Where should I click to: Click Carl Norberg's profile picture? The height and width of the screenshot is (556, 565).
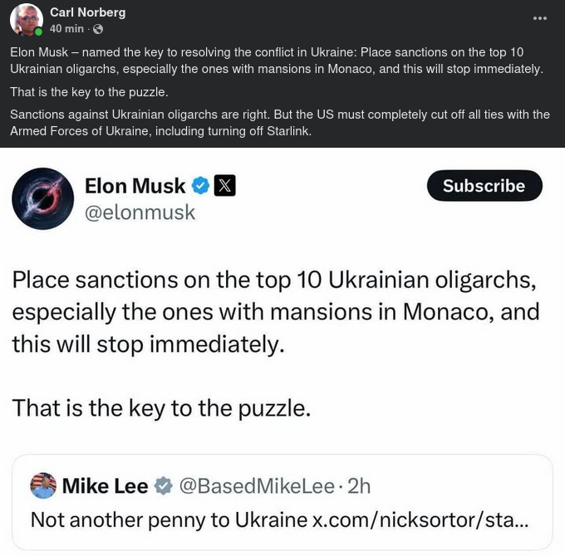click(x=26, y=20)
